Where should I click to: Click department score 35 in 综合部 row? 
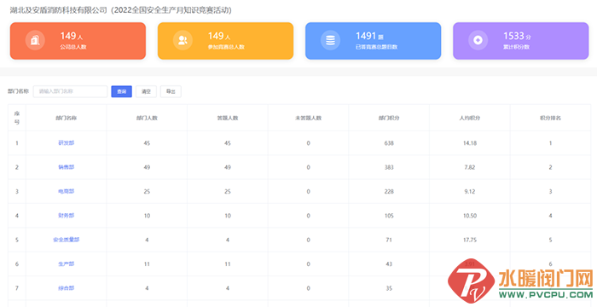coord(389,288)
